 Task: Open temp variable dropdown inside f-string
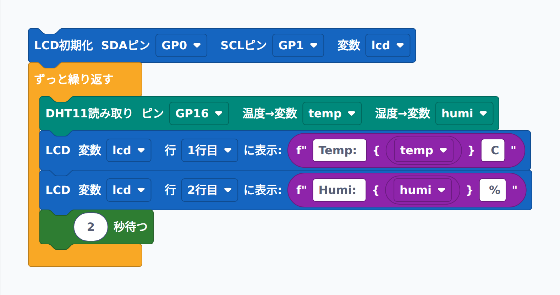(x=424, y=150)
